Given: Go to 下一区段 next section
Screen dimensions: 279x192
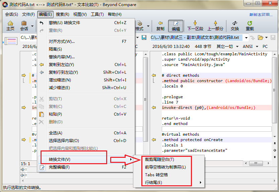Looking at the screenshot, I should pyautogui.click(x=195, y=26).
